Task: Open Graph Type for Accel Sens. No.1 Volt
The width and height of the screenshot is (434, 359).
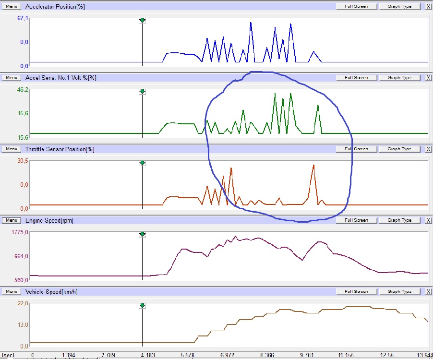Action: click(x=399, y=78)
